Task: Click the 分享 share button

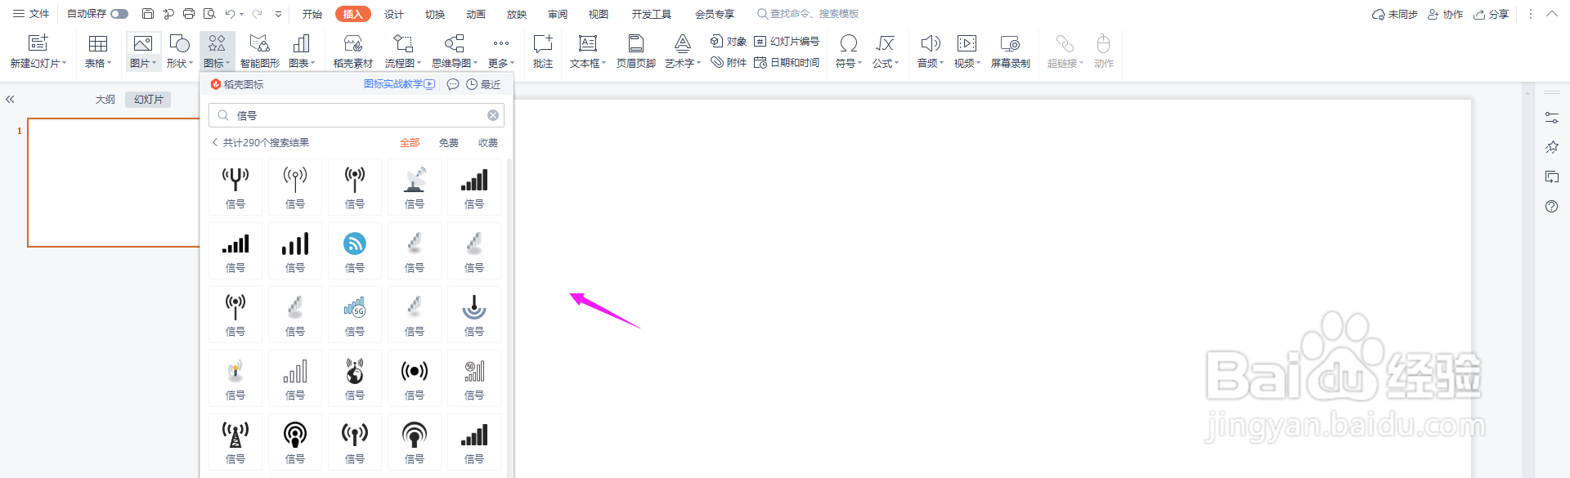Action: 1491,14
